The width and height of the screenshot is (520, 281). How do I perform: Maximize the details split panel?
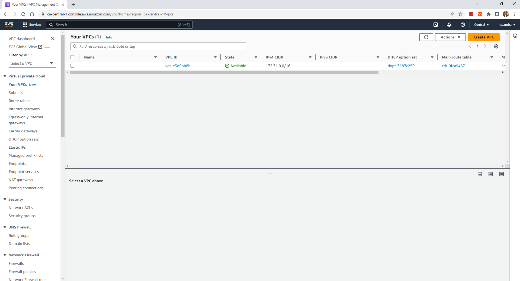(x=502, y=174)
